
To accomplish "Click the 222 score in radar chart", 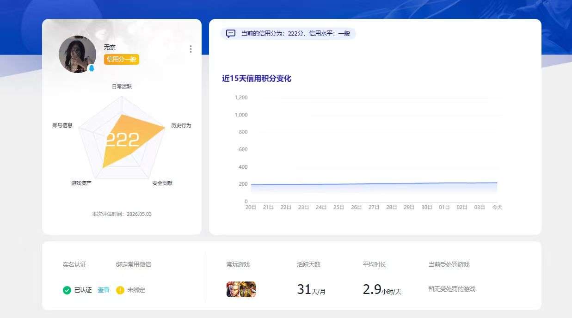I will (x=122, y=140).
